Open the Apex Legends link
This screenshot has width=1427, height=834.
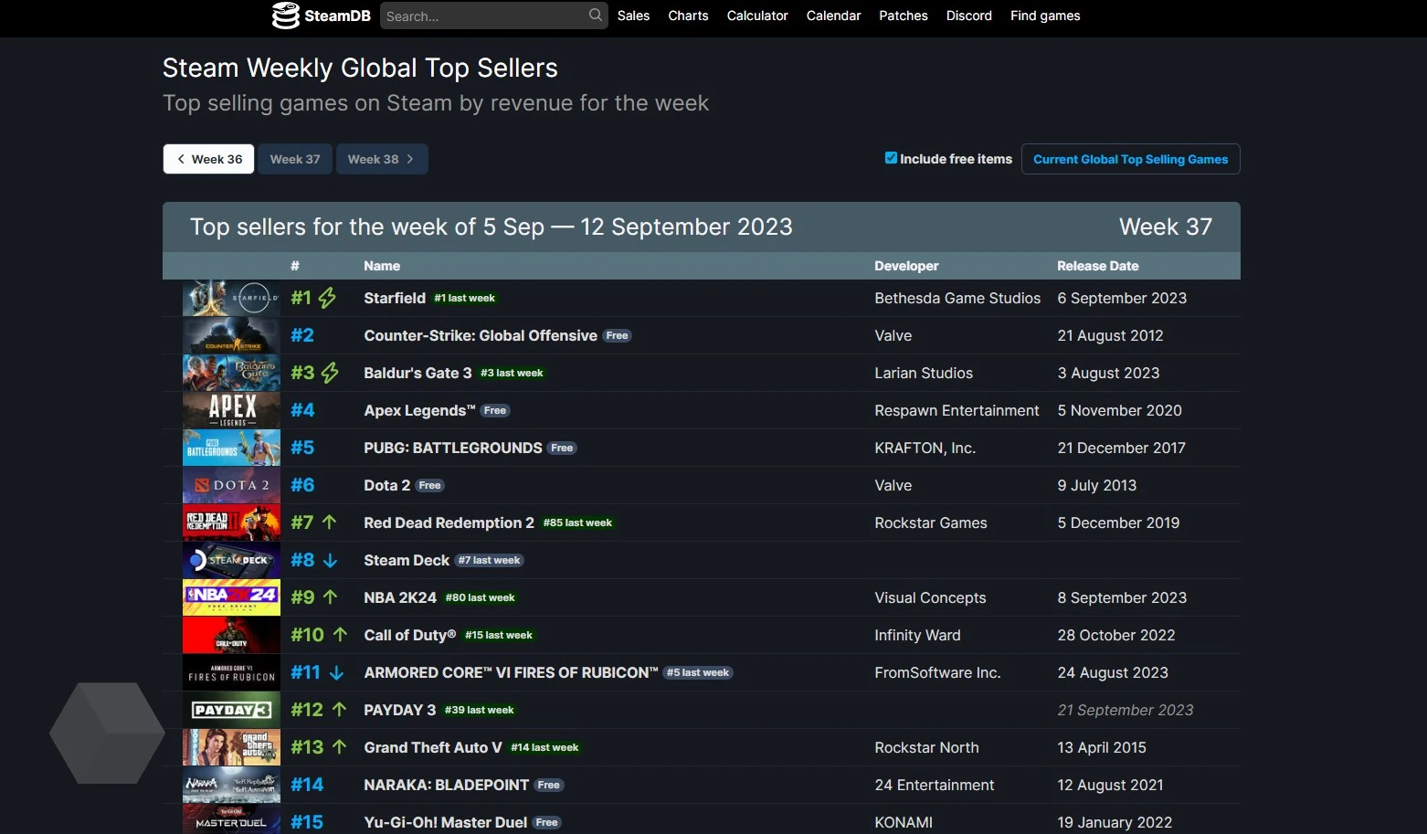click(419, 410)
